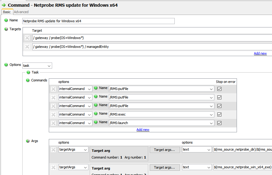Click the Command arrow icon in title
Image resolution: width=272 pixels, height=175 pixels.
(4, 5)
